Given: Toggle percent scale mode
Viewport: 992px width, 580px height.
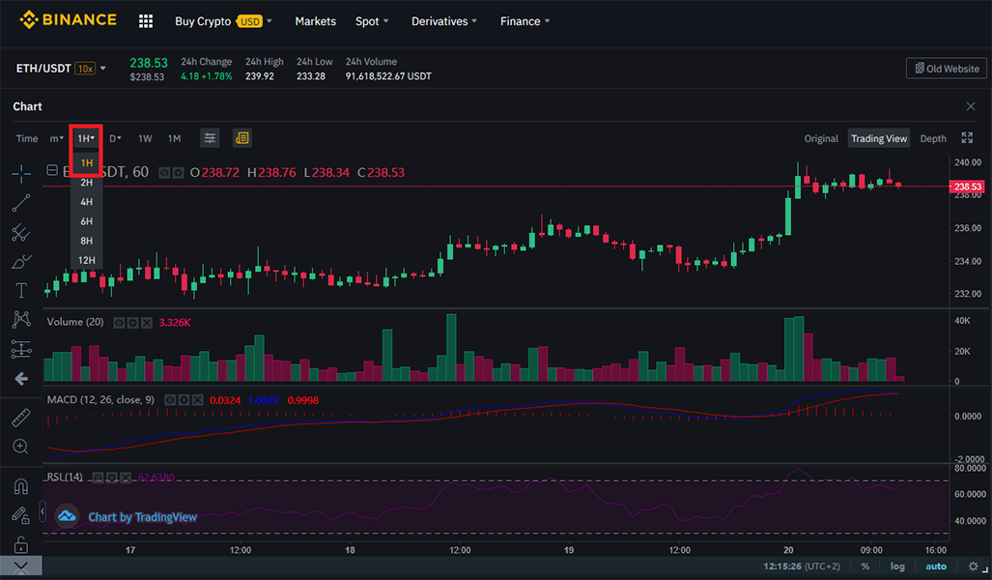Looking at the screenshot, I should tap(864, 566).
